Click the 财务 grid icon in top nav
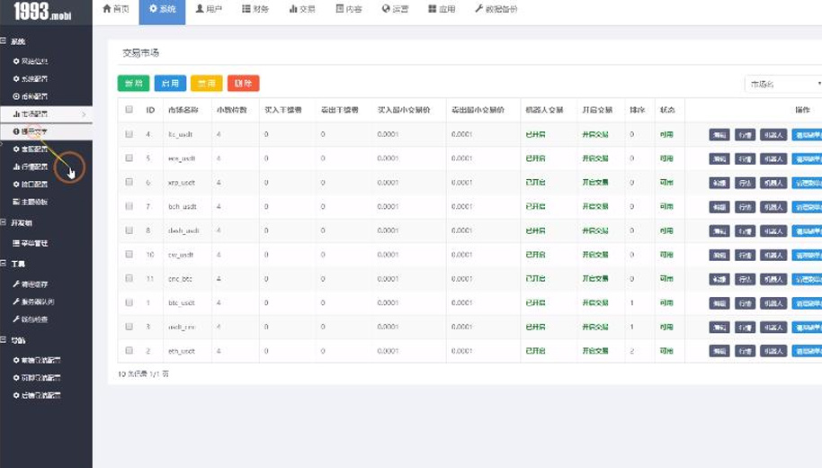The height and width of the screenshot is (468, 822). click(x=246, y=9)
